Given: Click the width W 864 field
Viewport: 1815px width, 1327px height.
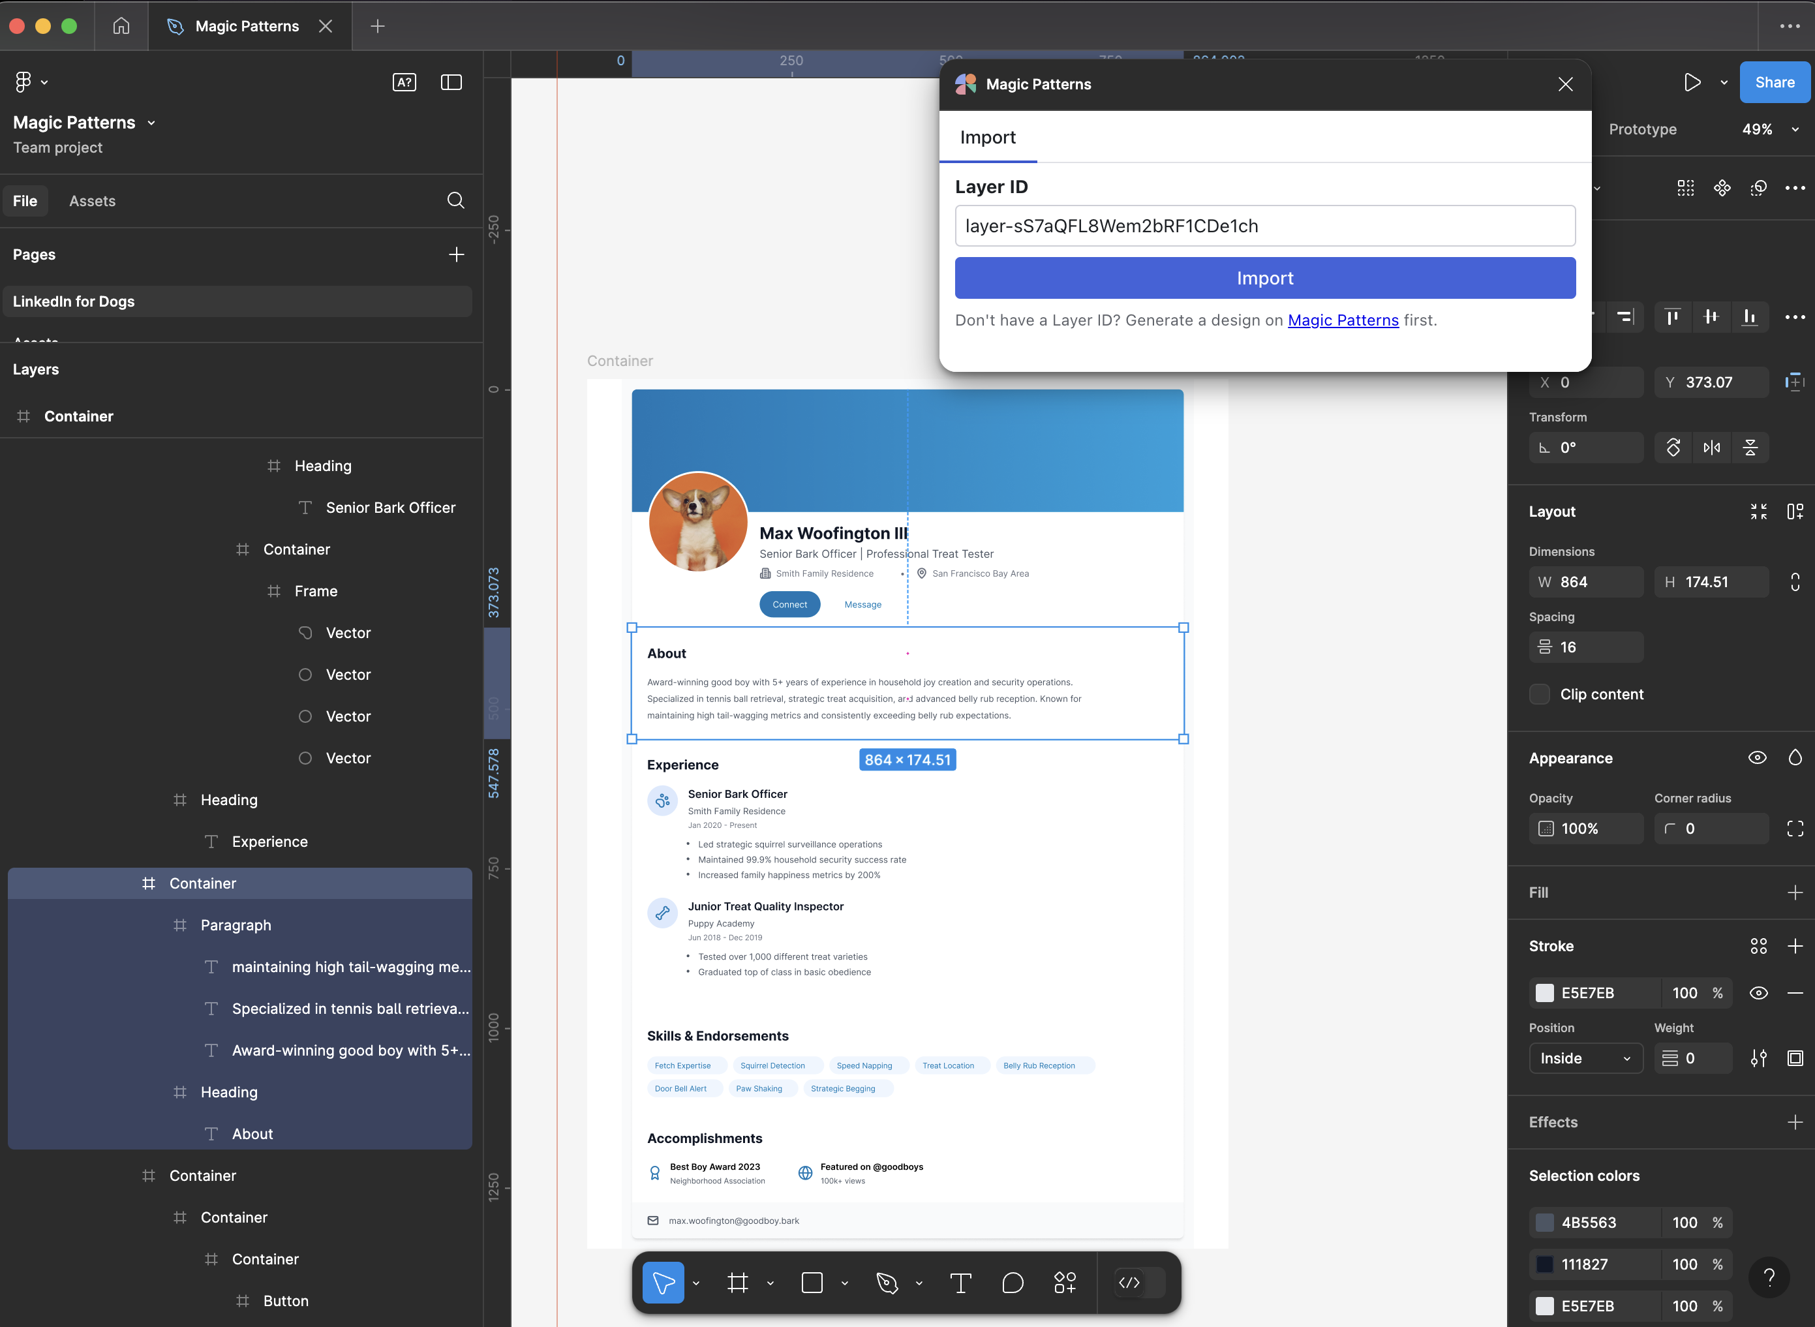Looking at the screenshot, I should tap(1585, 581).
